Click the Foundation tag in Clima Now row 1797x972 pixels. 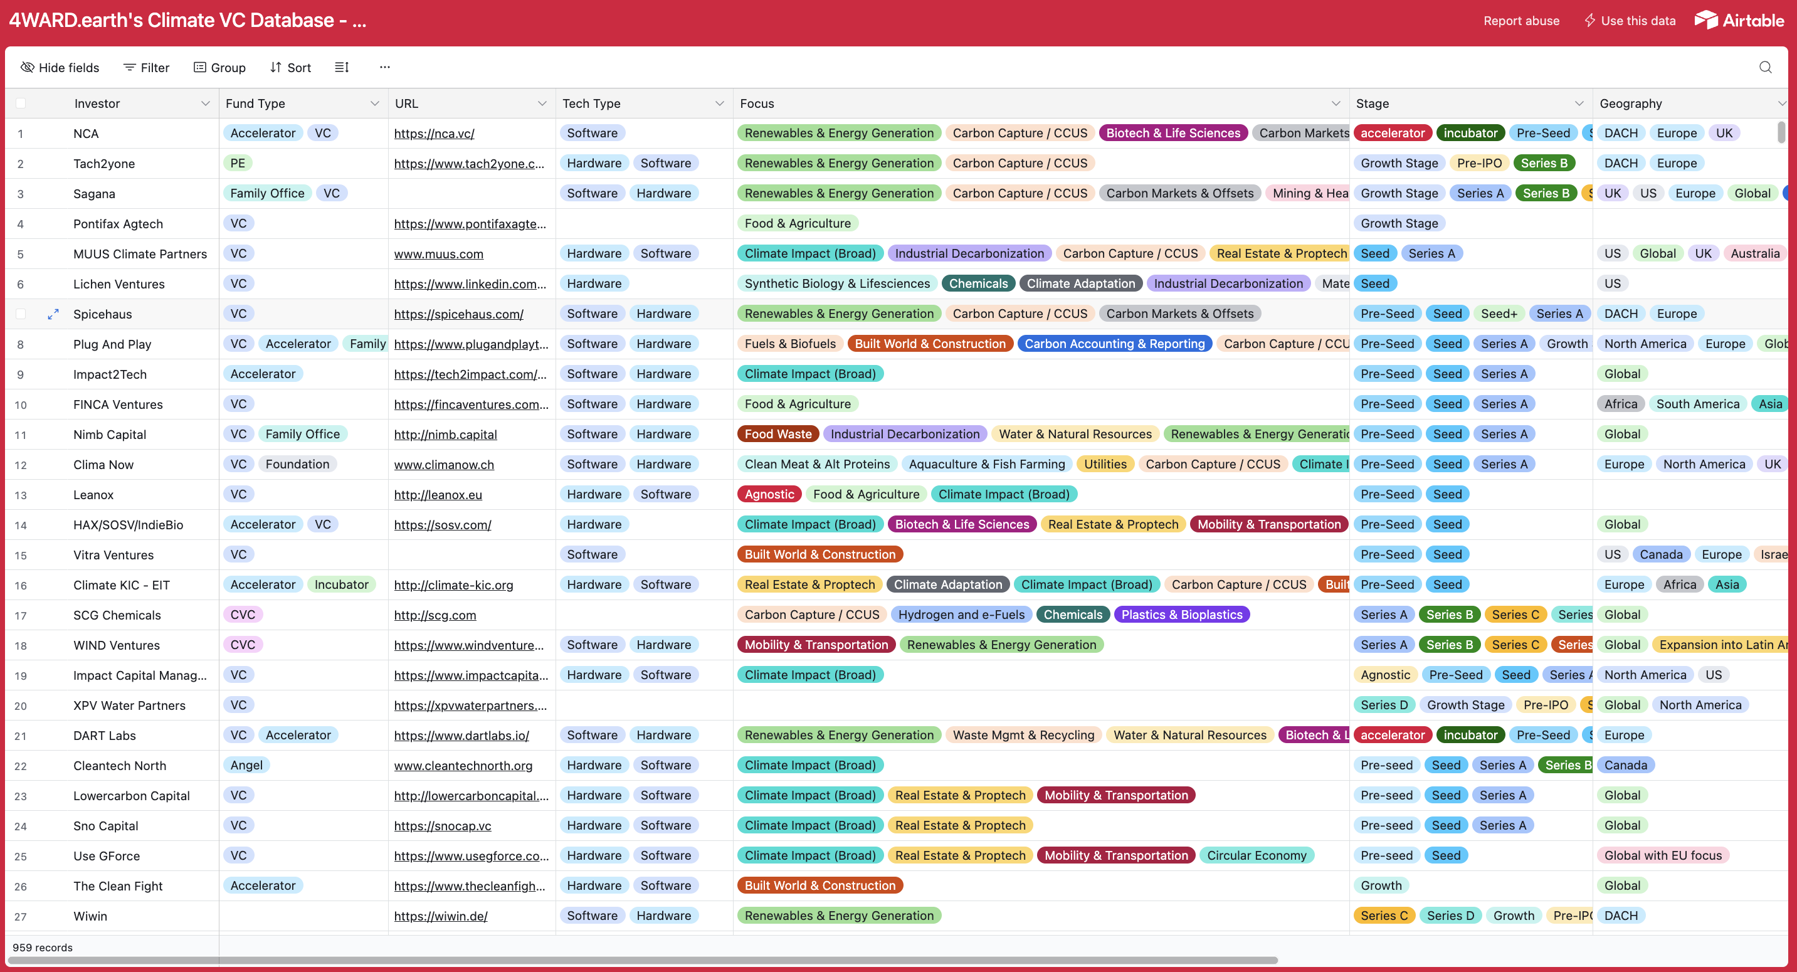pos(297,464)
